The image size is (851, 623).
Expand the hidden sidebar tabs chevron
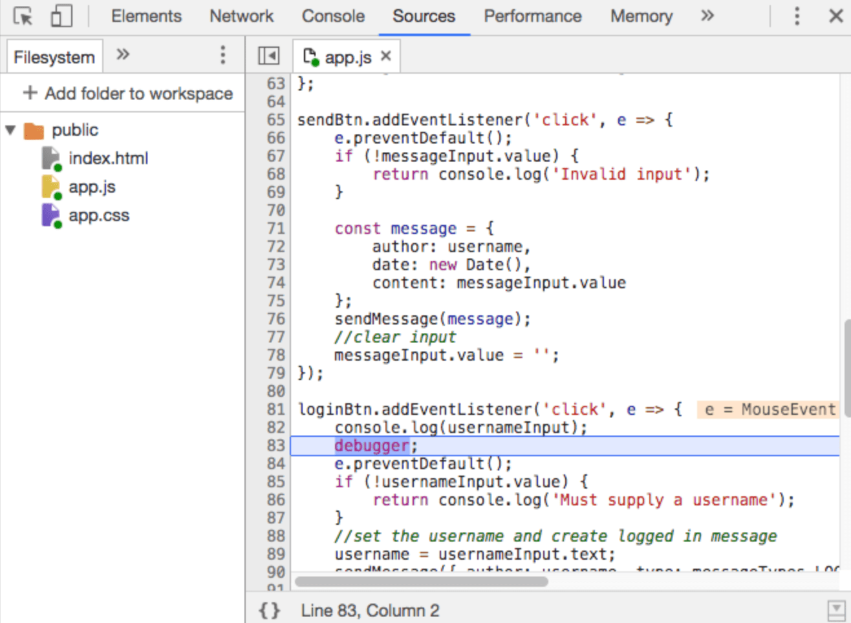[x=122, y=55]
